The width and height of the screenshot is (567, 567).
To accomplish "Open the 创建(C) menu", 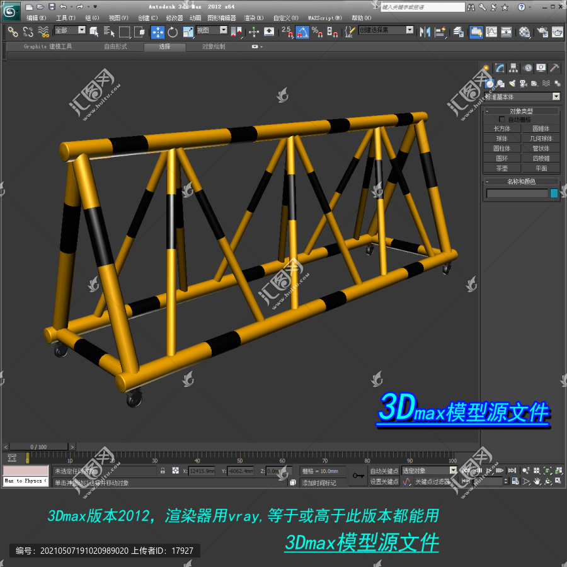I will point(148,18).
